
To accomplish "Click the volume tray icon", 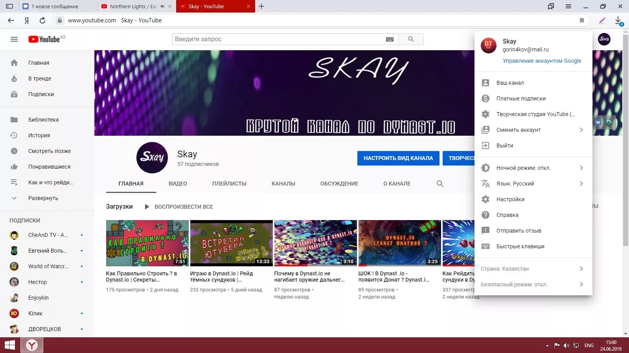I will (566, 346).
